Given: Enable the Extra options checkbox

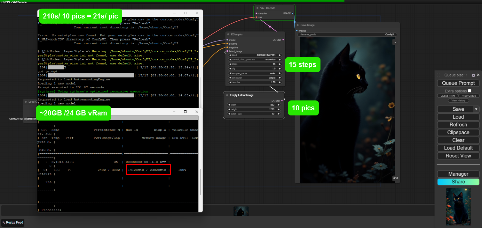Looking at the screenshot, I should (x=470, y=91).
